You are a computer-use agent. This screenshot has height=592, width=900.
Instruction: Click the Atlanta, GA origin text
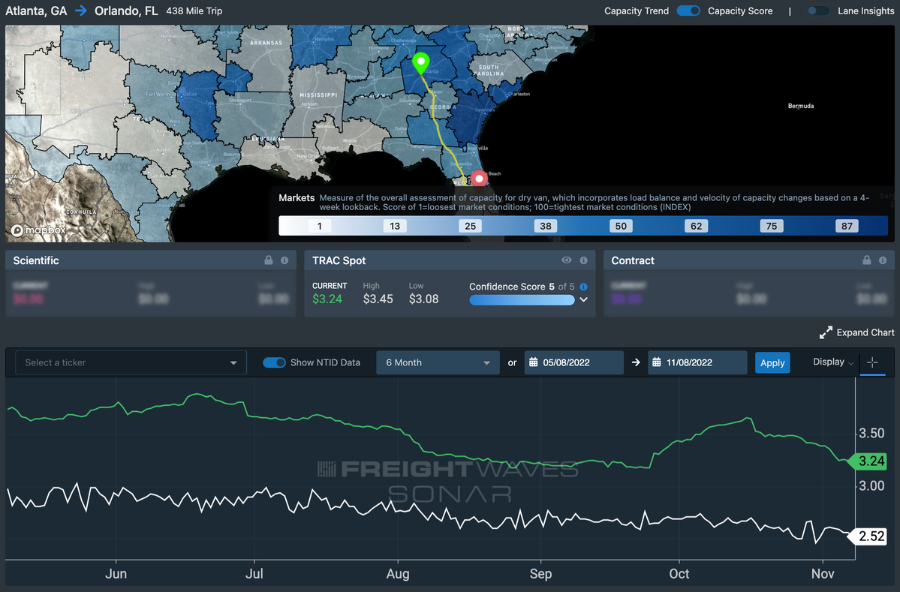tap(36, 11)
